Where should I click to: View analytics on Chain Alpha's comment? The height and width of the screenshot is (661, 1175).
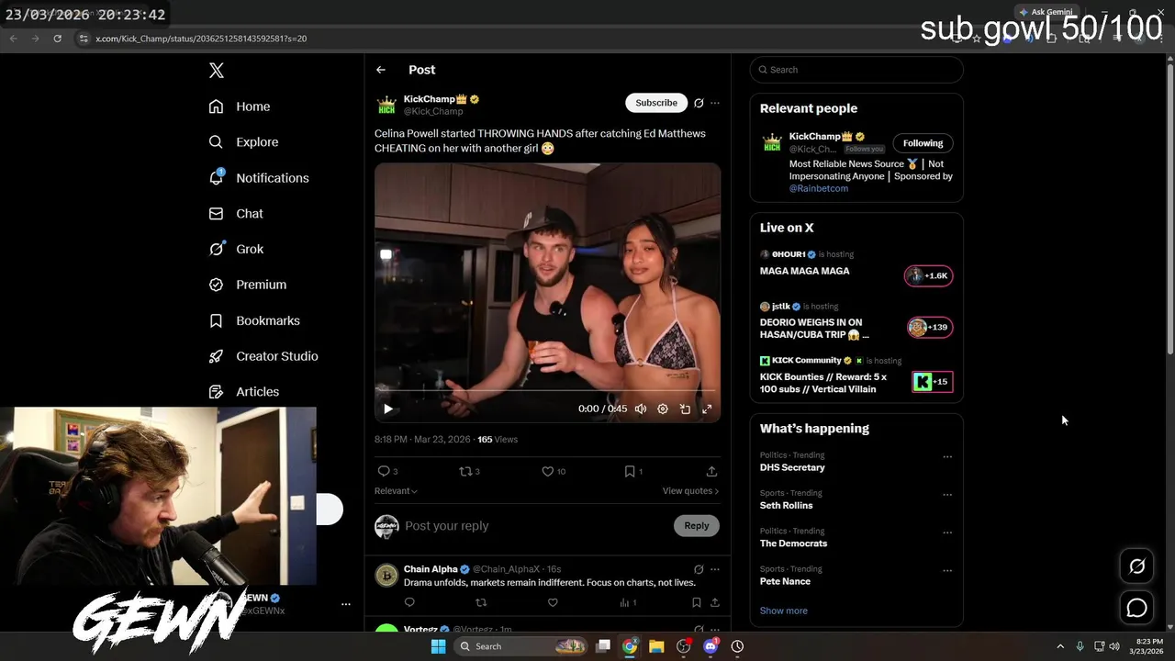tap(628, 602)
